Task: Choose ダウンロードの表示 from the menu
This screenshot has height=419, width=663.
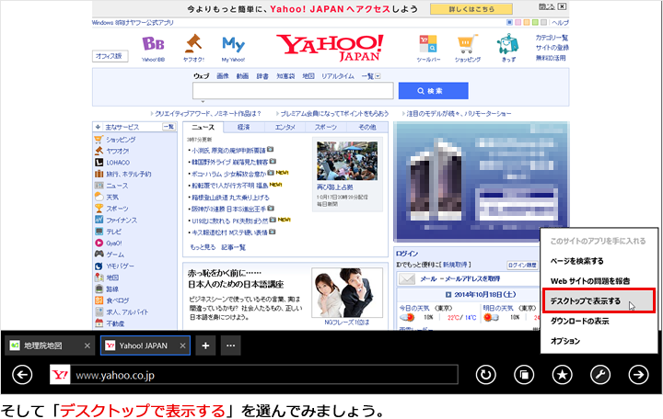Action: click(579, 321)
